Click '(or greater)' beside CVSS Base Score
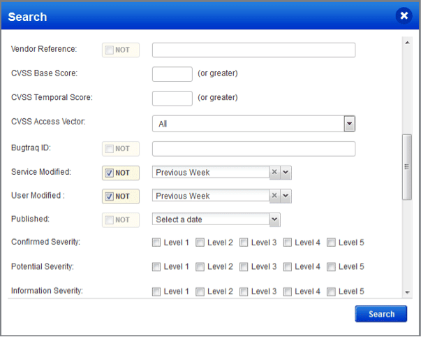The image size is (421, 337). [x=218, y=73]
